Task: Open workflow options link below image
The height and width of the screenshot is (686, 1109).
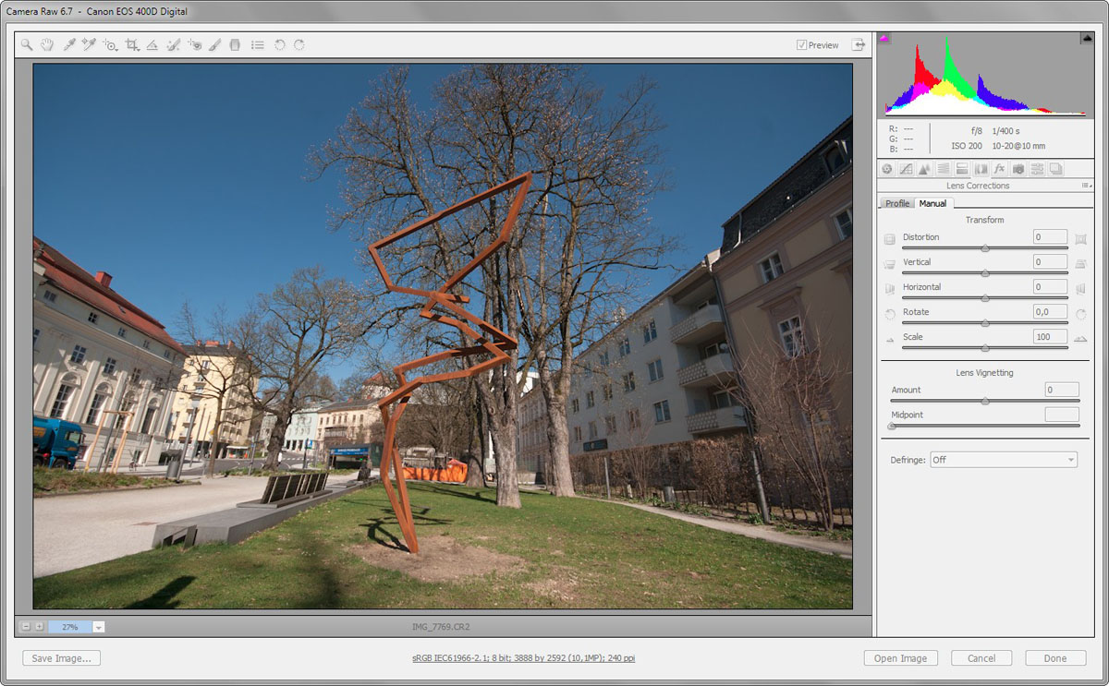Action: (x=523, y=658)
